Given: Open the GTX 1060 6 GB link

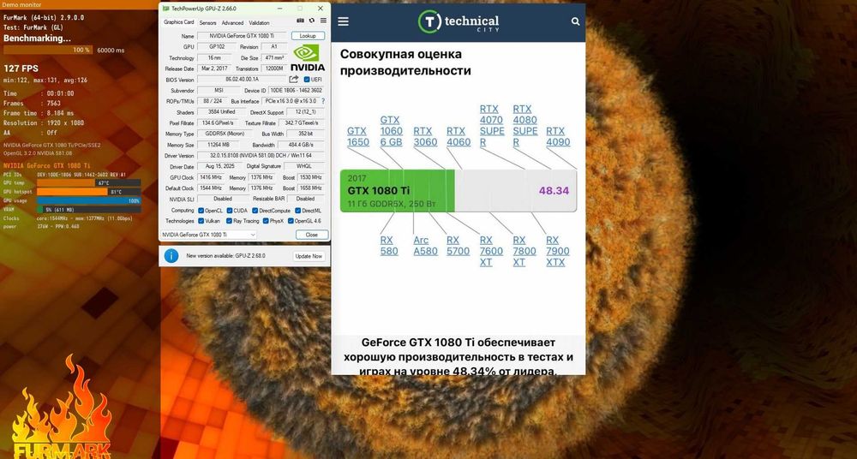Looking at the screenshot, I should pyautogui.click(x=392, y=131).
